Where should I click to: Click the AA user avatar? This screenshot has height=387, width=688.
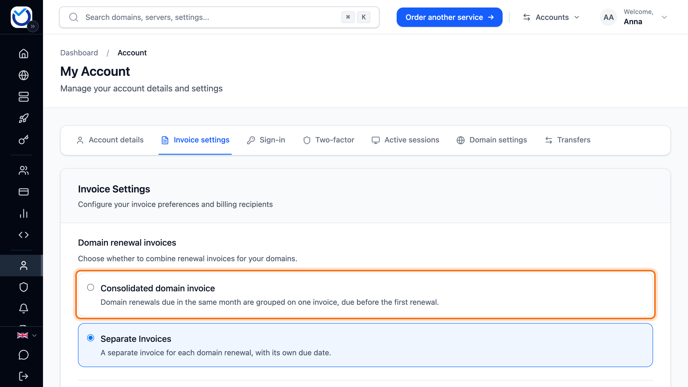(608, 17)
